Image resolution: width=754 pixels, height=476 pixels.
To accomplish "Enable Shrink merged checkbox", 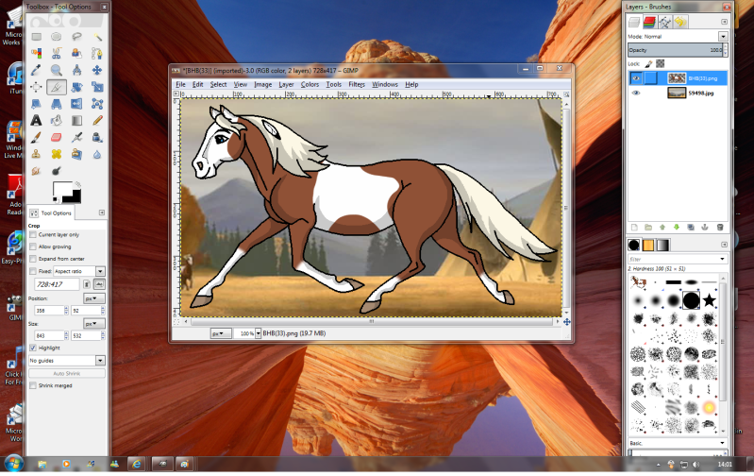I will tap(33, 385).
